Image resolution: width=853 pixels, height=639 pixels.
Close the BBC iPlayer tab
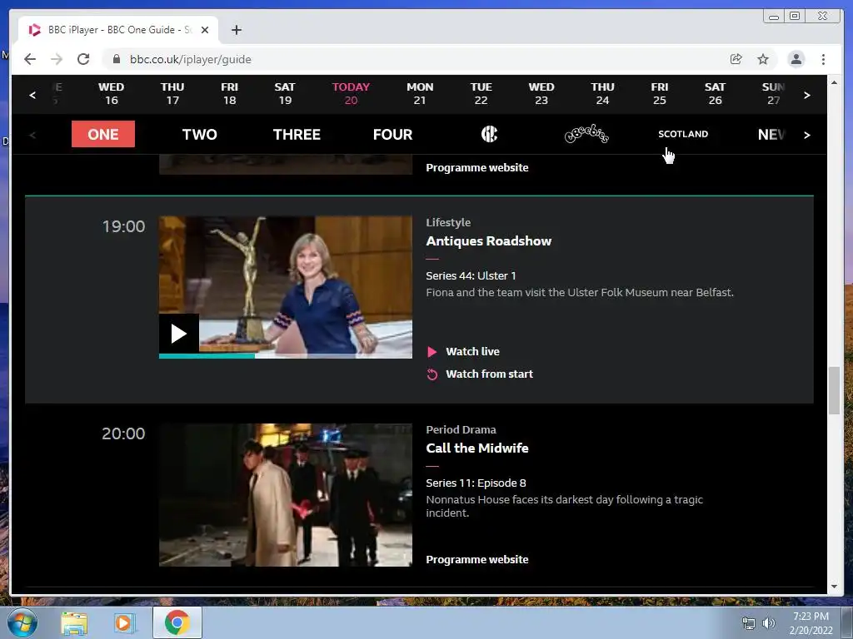[x=205, y=30]
